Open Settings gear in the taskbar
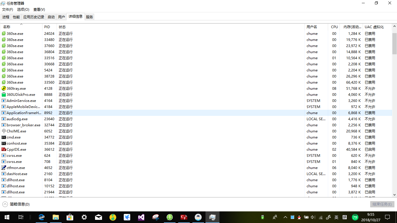The image size is (397, 223). click(84, 217)
